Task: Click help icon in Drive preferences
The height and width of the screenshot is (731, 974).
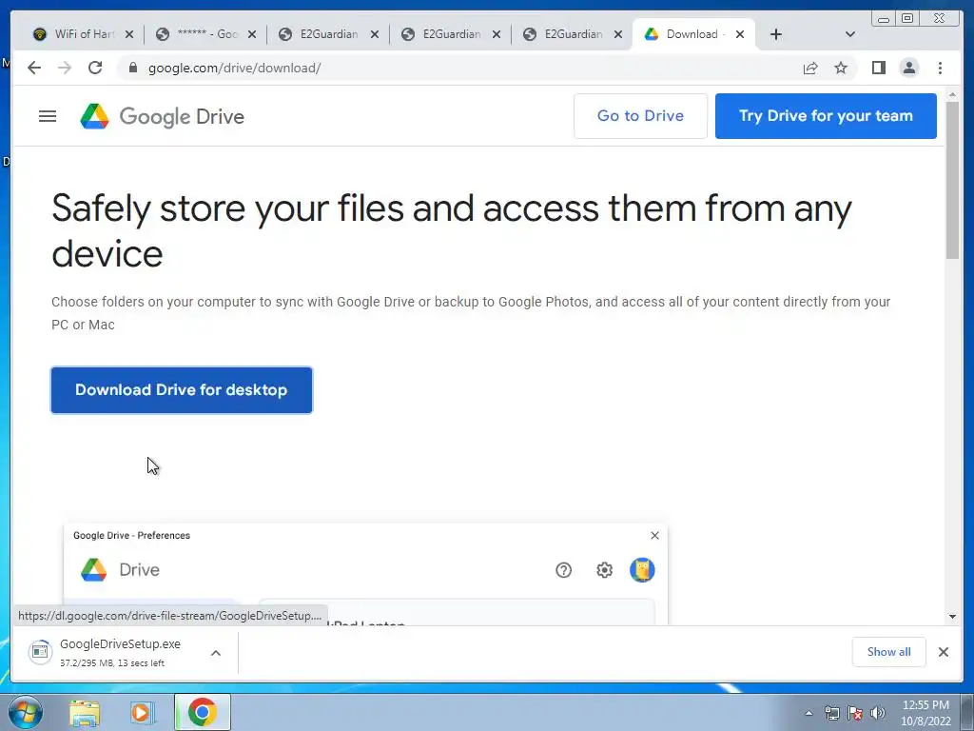Action: point(563,570)
